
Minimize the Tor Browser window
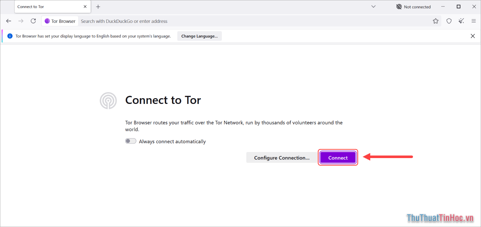[443, 7]
